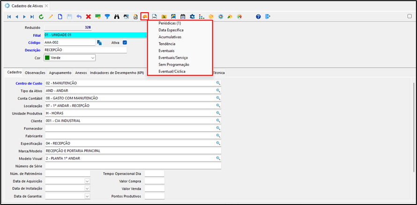Click the pencil edit icon
This screenshot has width=417, height=205.
[x=51, y=16]
